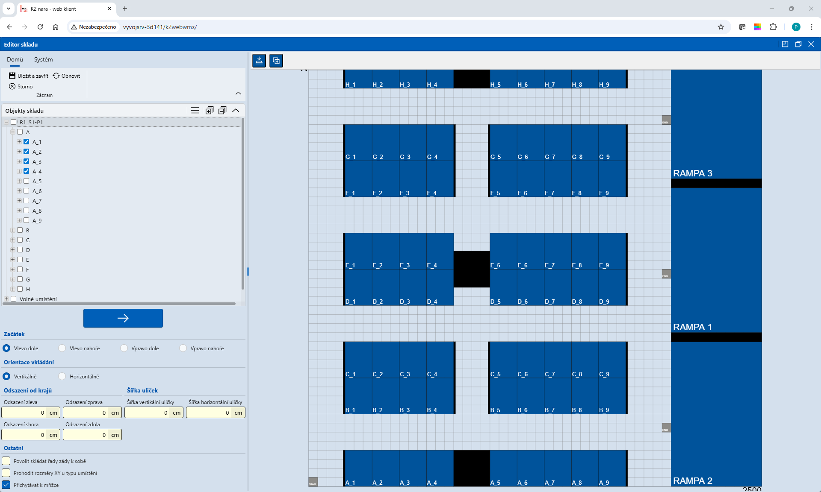Uncheck the A_3 checkbox
The height and width of the screenshot is (492, 821).
click(x=27, y=161)
